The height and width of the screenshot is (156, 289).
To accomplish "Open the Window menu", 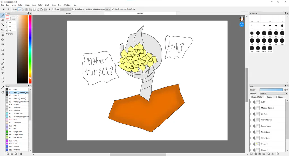I will [67, 5].
